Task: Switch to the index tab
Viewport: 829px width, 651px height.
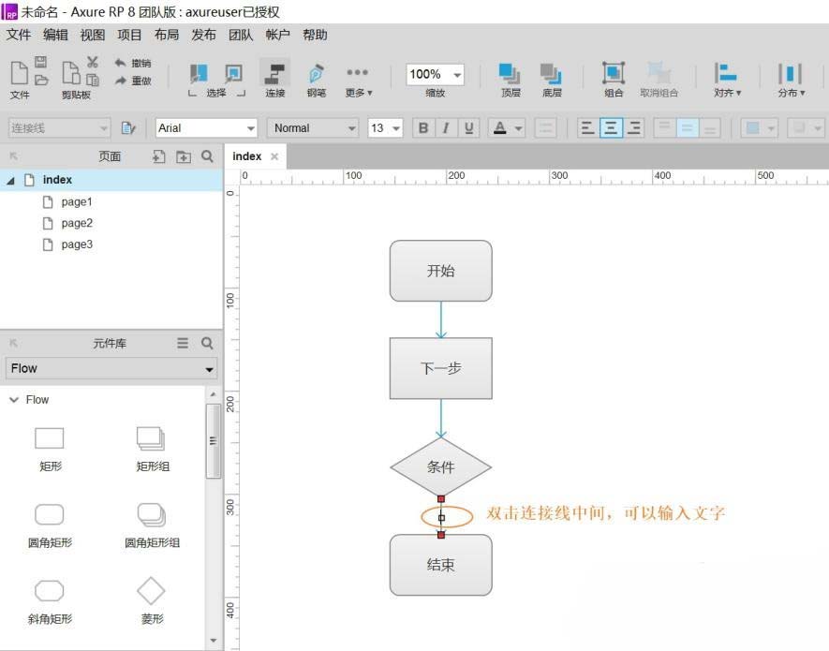Action: click(245, 155)
